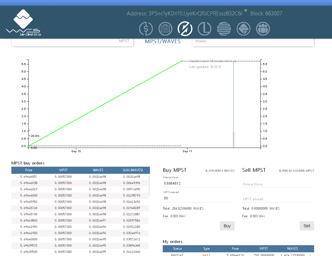Select buy order priced 5.69645700
332x256 pixels.
(x=80, y=214)
